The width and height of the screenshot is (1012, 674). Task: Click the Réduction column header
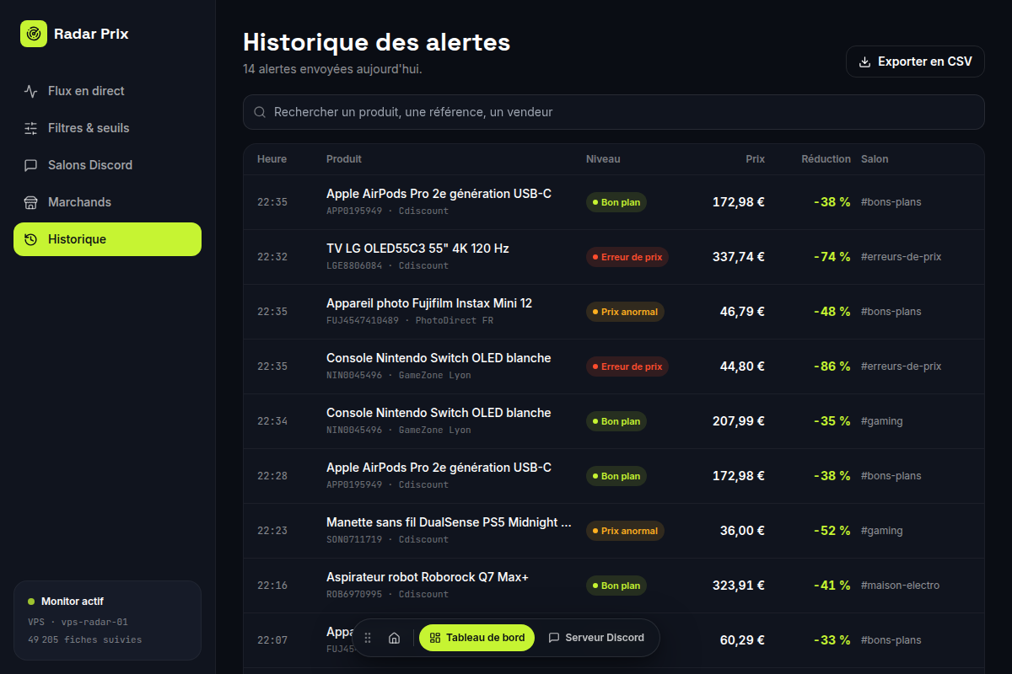pyautogui.click(x=826, y=159)
